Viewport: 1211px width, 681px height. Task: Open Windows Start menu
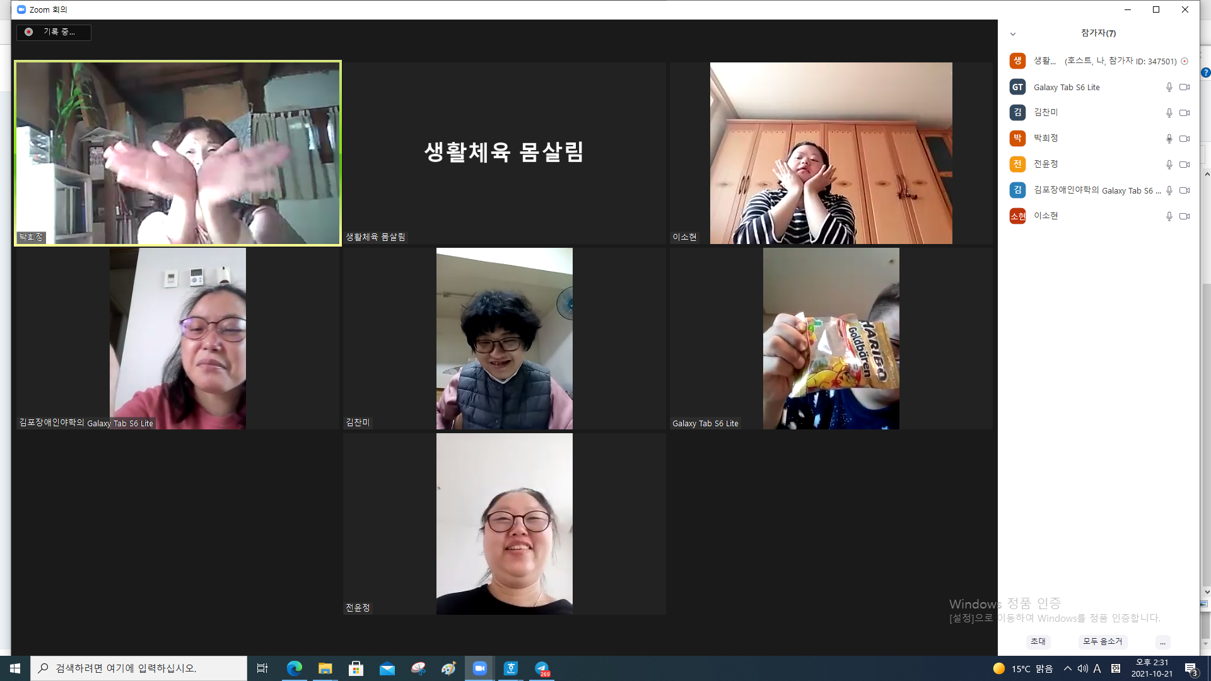click(15, 668)
